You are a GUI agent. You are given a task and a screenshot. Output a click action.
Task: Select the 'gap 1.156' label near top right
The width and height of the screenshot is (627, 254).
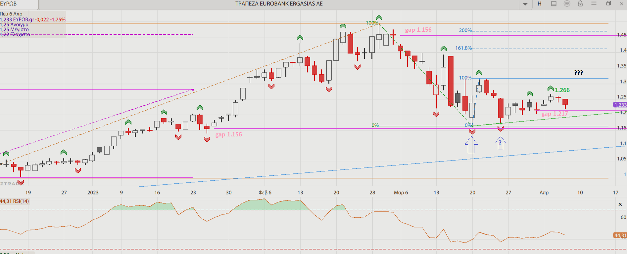click(418, 30)
